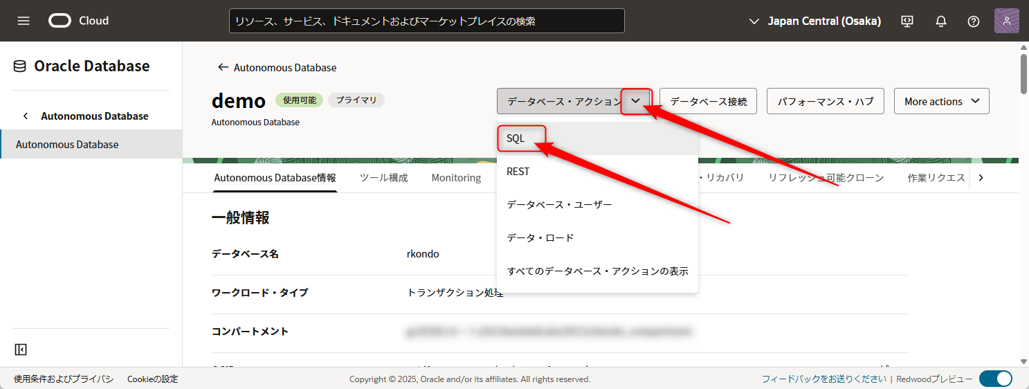Switch to ツール構成 tab
This screenshot has height=389, width=1029.
[384, 178]
